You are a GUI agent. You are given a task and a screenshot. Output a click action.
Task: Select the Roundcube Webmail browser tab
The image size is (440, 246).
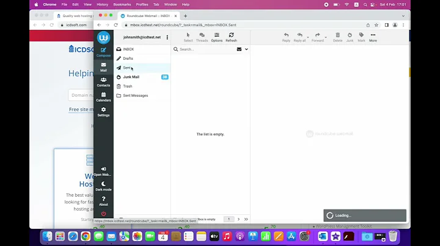(148, 16)
